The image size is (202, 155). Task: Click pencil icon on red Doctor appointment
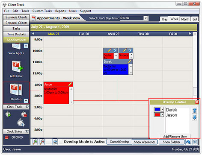point(110,50)
